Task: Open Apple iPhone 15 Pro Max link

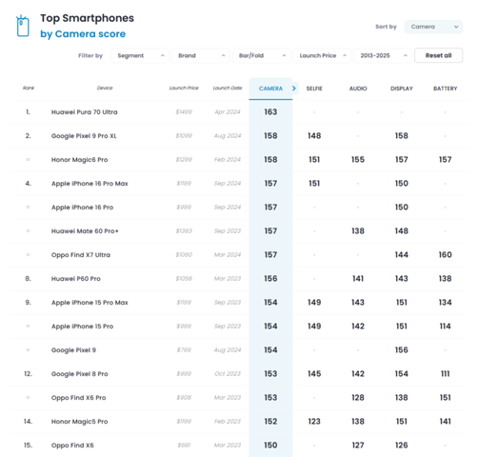Action: [x=90, y=303]
